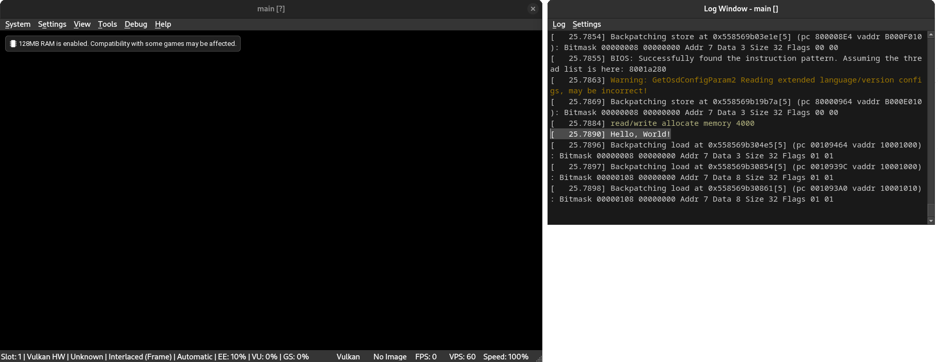
Task: Open the Help menu
Action: [163, 24]
